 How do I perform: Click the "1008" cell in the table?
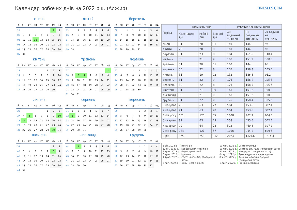coord(235,115)
